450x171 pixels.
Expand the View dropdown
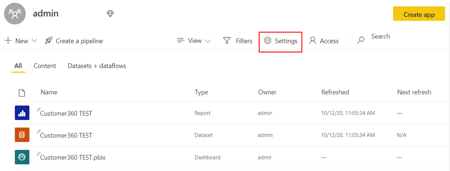click(x=194, y=41)
